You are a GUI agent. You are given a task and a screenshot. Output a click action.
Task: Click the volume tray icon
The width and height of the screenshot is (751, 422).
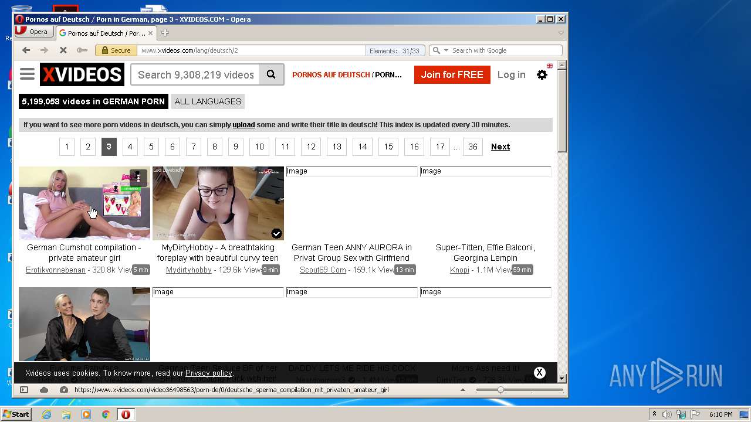667,414
